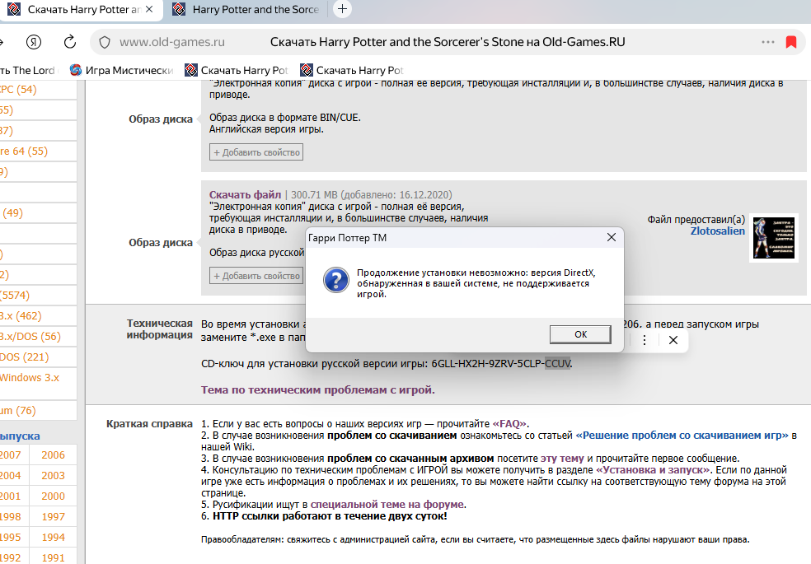The height and width of the screenshot is (564, 811).
Task: Click 'Добавить свойство' under the Russian disk image
Action: (256, 276)
